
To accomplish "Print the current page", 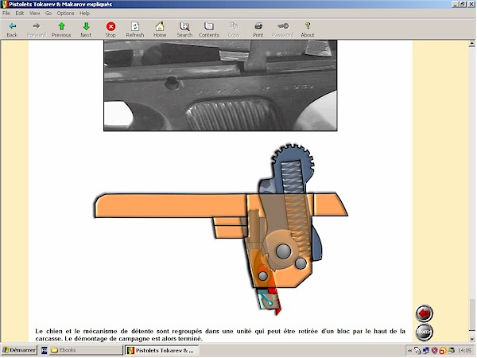I will tap(258, 29).
